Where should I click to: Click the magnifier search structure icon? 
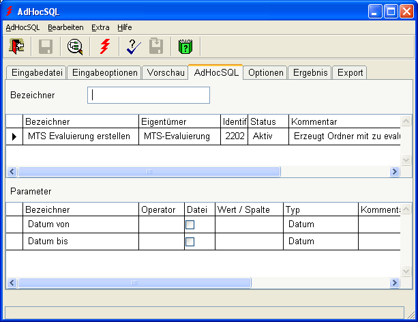(x=74, y=46)
